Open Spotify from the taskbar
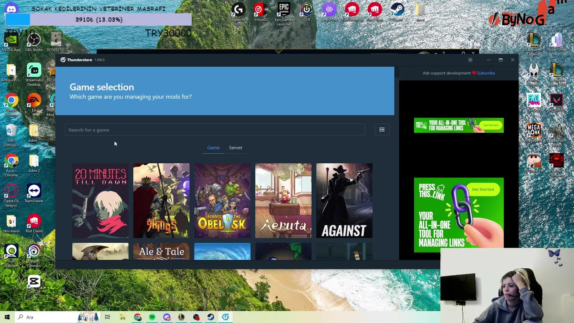Screen dimensions: 574x323 tap(152, 317)
